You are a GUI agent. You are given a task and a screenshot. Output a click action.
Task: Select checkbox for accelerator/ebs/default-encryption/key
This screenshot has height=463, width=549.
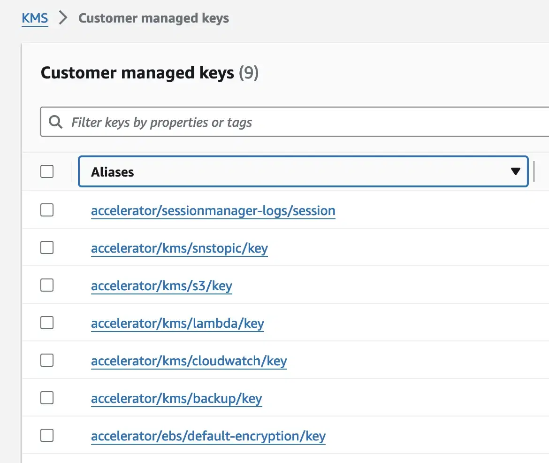point(47,435)
